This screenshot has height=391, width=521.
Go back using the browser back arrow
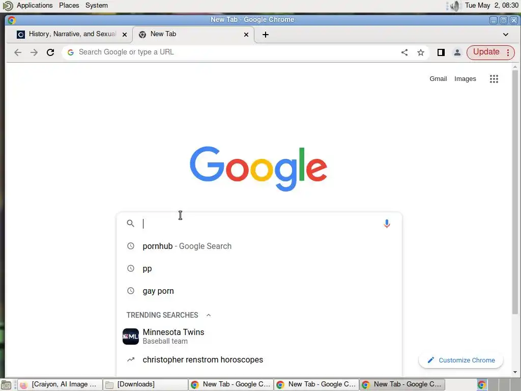(x=18, y=52)
